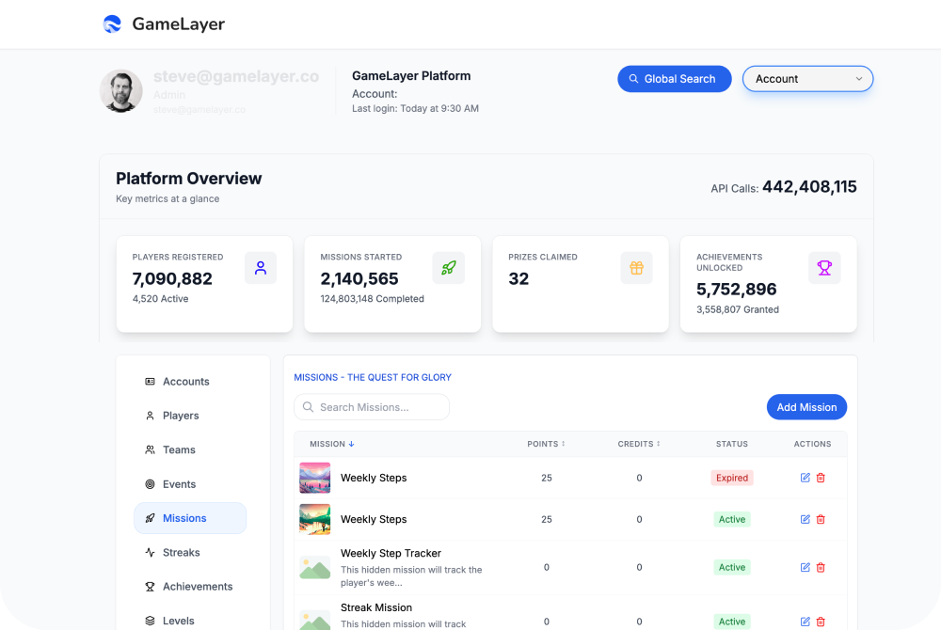Open sorting on the Status column header
941x630 pixels.
pos(732,444)
